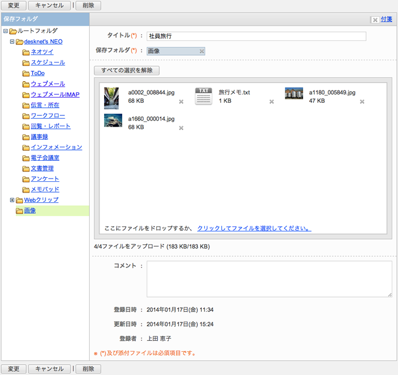Viewport: 398px width, 375px height.
Task: Click the top キャンセル button
Action: (x=49, y=5)
